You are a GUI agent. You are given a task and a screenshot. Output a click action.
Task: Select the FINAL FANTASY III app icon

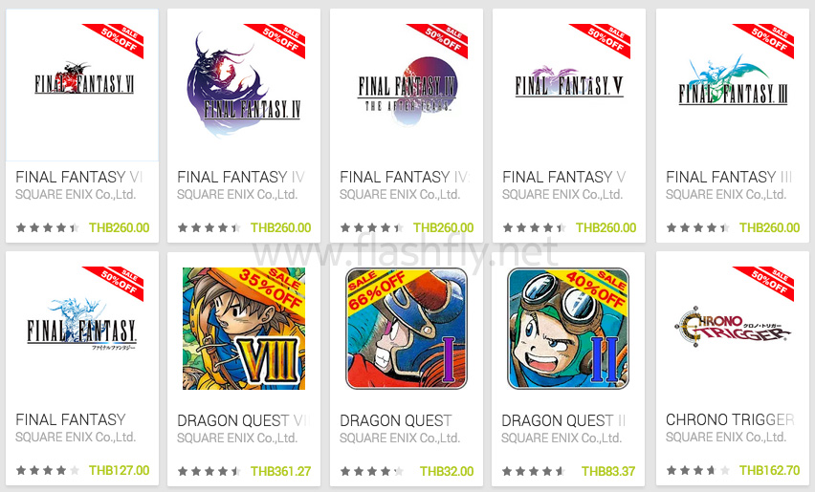pos(733,85)
